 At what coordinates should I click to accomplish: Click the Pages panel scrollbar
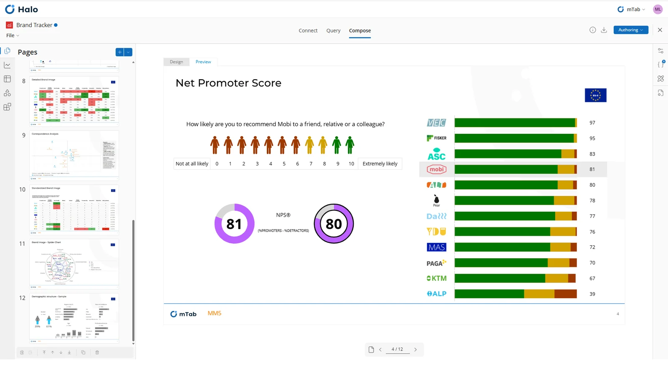click(133, 280)
